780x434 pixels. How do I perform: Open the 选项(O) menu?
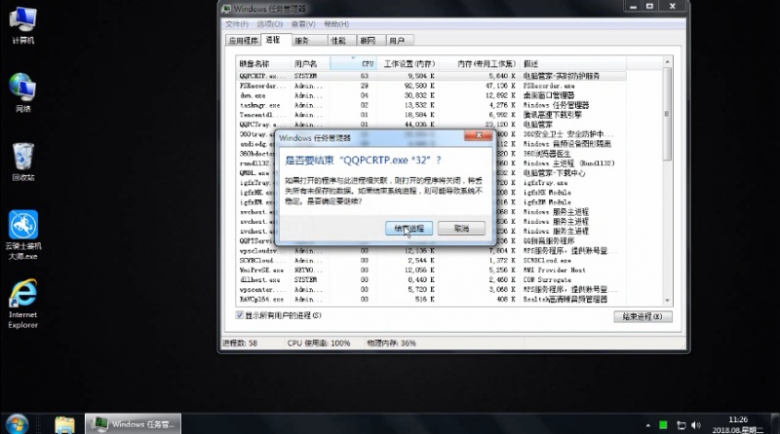(x=269, y=23)
